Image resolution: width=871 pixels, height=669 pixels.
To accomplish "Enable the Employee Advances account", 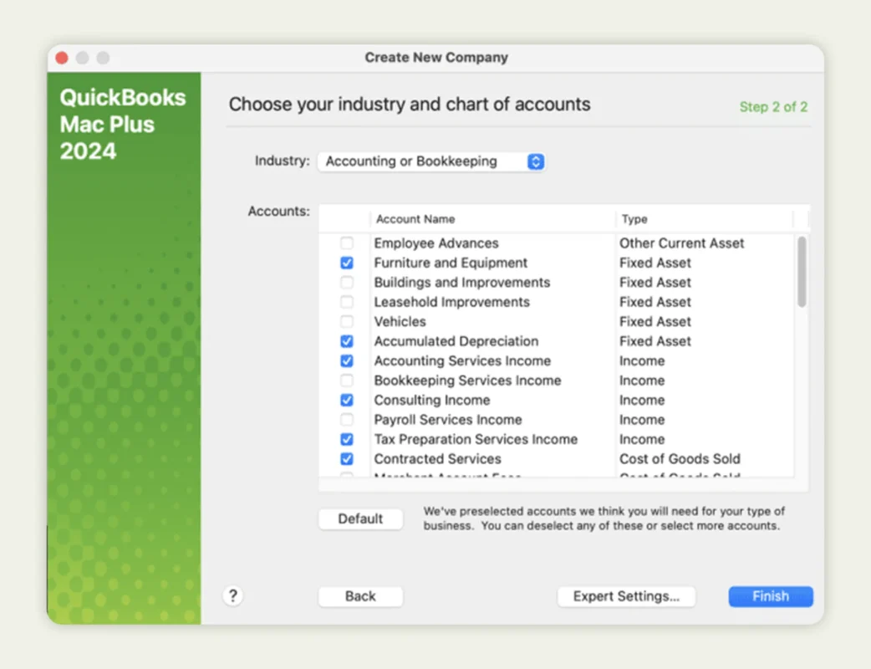I will click(348, 243).
